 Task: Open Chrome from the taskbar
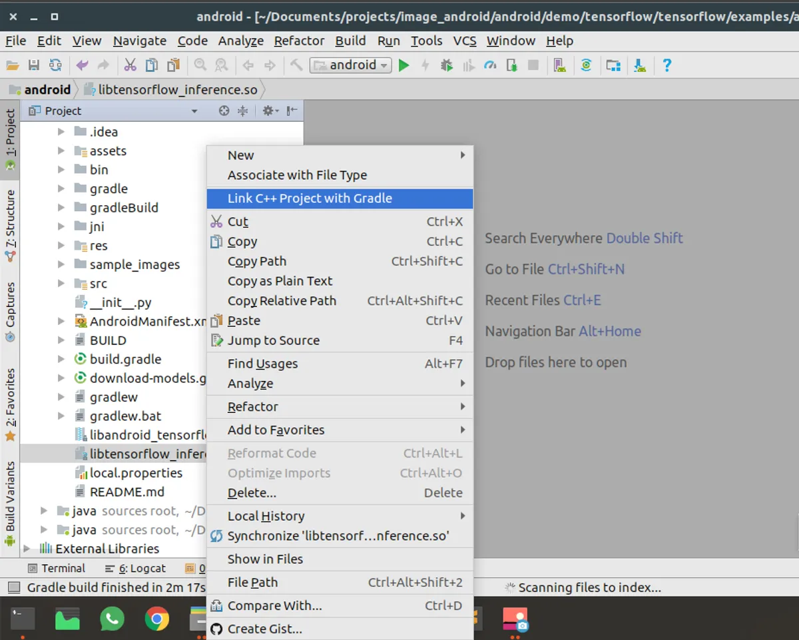pyautogui.click(x=156, y=619)
